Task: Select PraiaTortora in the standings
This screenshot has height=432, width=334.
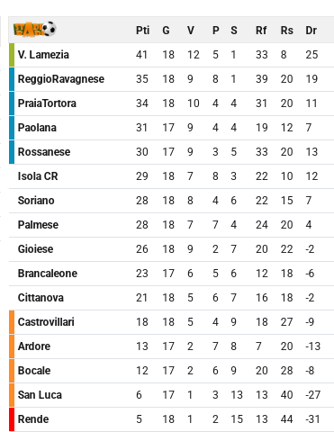Action: pyautogui.click(x=47, y=103)
